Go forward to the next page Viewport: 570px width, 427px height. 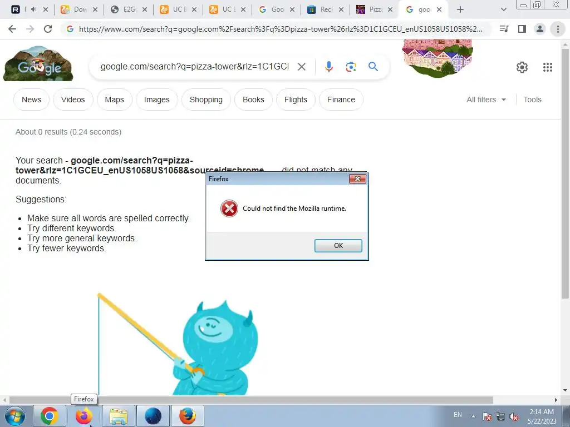(x=30, y=29)
